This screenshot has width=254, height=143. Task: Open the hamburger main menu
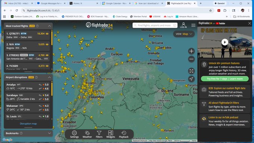[x=193, y=25]
